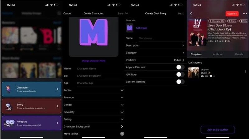This screenshot has width=249, height=139.
Task: Tap the purple M story image icon
Action: (129, 28)
